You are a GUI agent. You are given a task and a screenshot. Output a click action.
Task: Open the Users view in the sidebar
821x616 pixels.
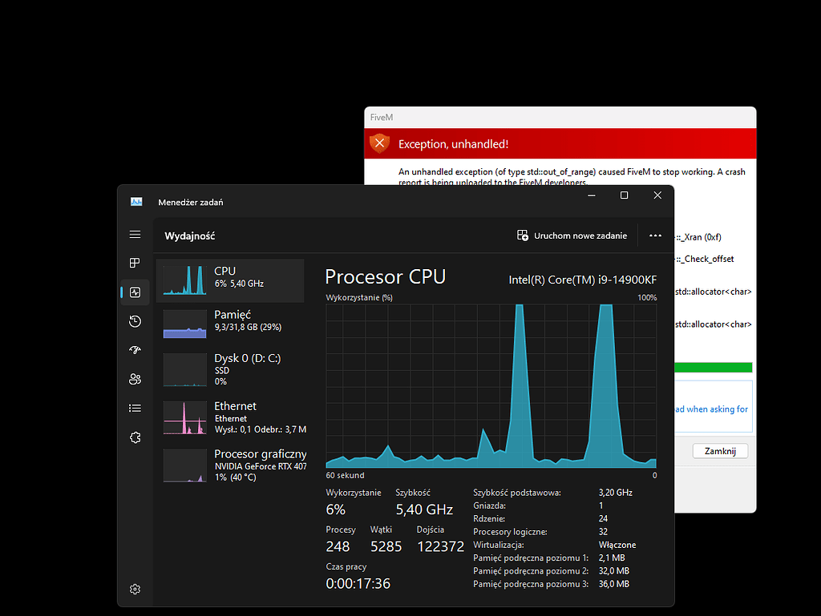coord(135,379)
